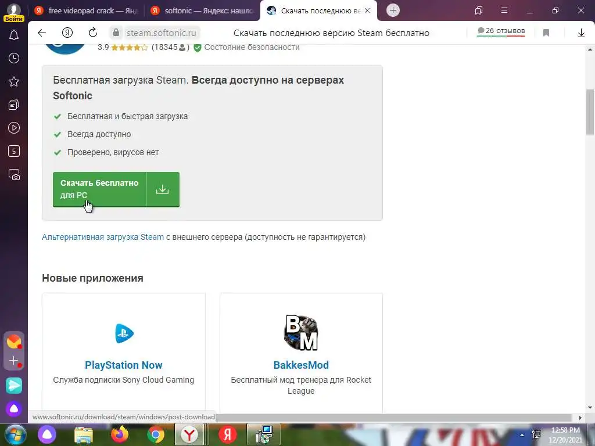Open Yandex home button in toolbar
The image size is (595, 446).
coord(67,33)
